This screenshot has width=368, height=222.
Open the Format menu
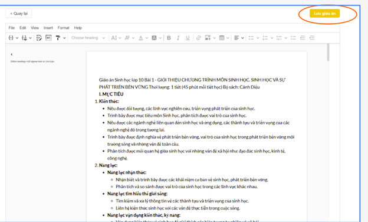[x=63, y=28]
